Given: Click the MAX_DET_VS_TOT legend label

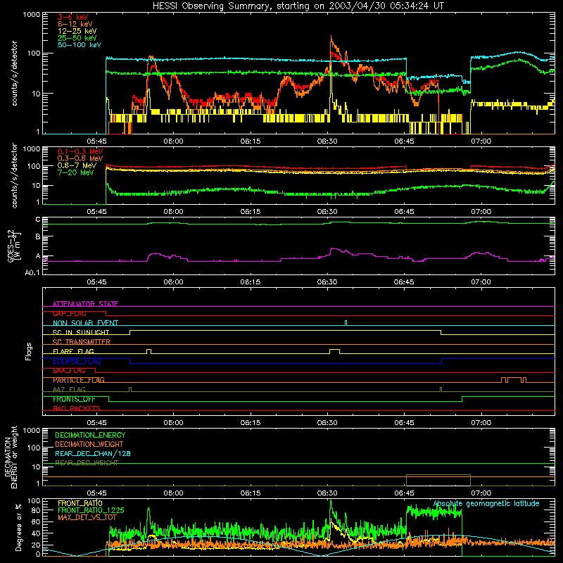Looking at the screenshot, I should 87,517.
